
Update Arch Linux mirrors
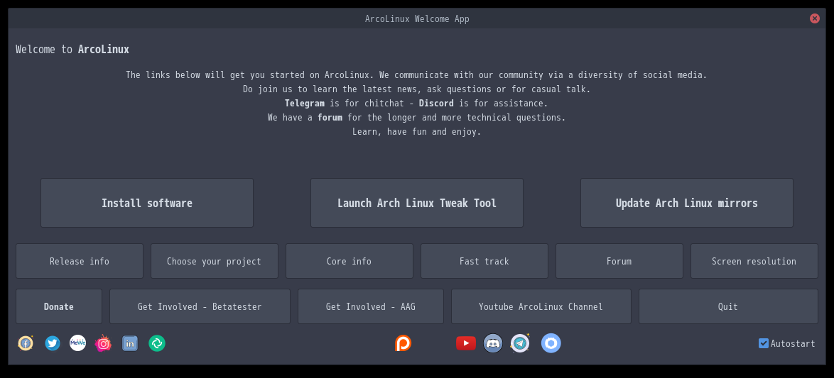click(687, 203)
